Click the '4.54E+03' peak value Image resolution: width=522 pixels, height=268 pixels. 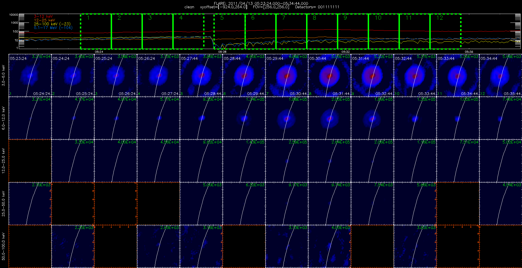coord(512,185)
